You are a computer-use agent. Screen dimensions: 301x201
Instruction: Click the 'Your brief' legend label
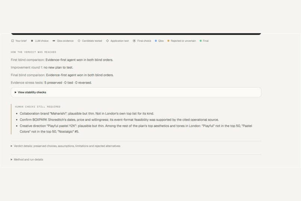point(21,41)
